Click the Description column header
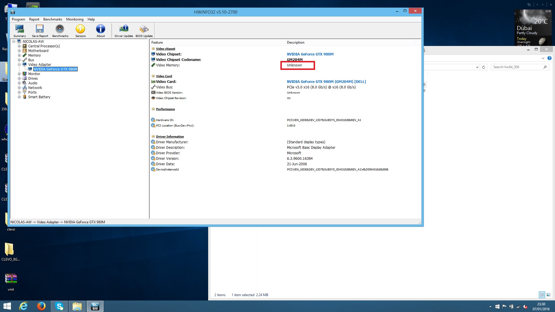The image size is (555, 312). pyautogui.click(x=350, y=42)
